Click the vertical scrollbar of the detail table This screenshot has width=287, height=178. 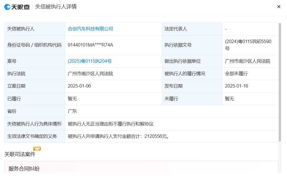point(280,82)
